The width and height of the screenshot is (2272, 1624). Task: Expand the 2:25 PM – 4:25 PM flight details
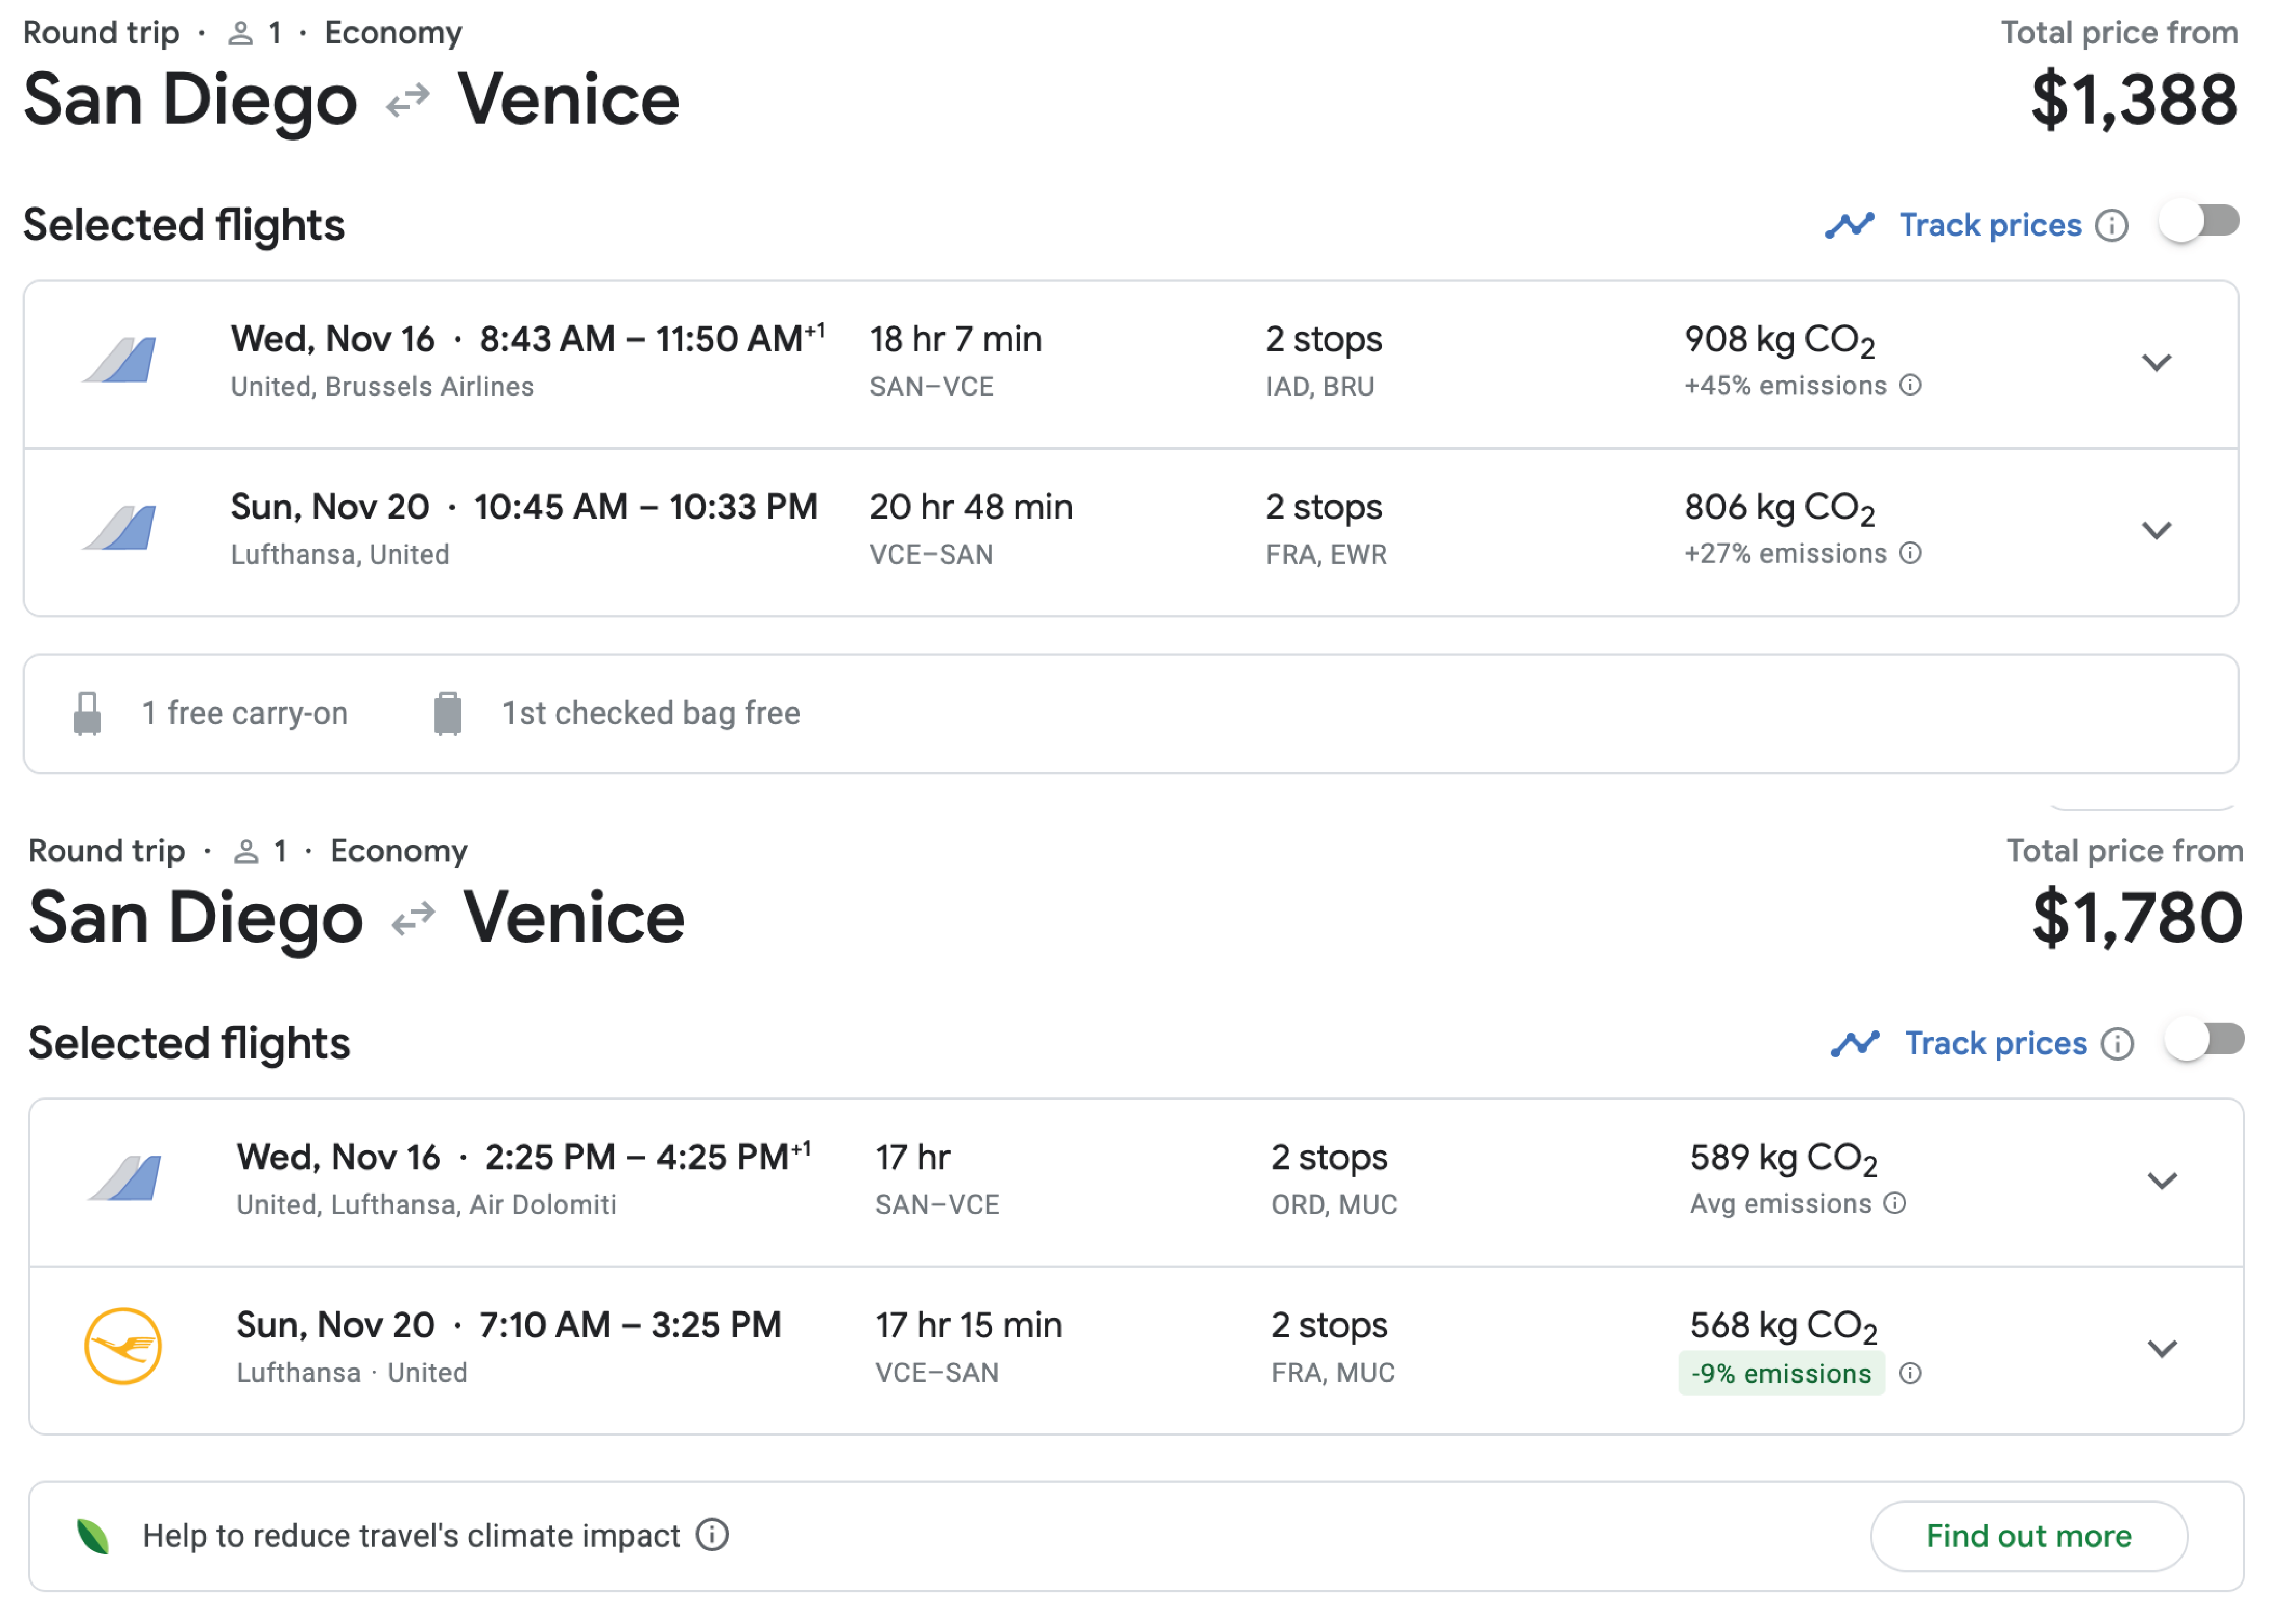pyautogui.click(x=2163, y=1181)
